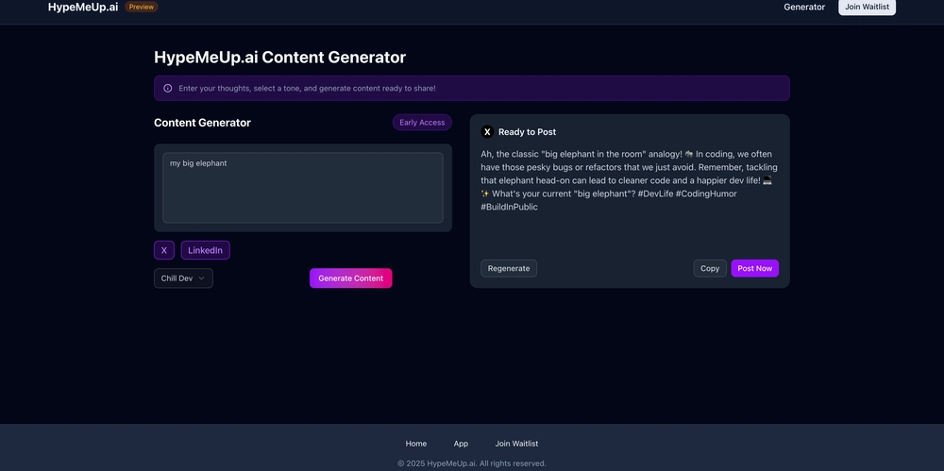Image resolution: width=944 pixels, height=471 pixels.
Task: Open the Generator nav item
Action: click(803, 8)
